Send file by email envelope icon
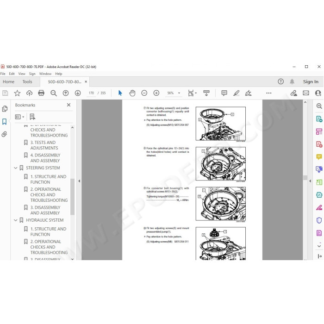Image resolution: width=324 pixels, height=324 pixels. 306,93
